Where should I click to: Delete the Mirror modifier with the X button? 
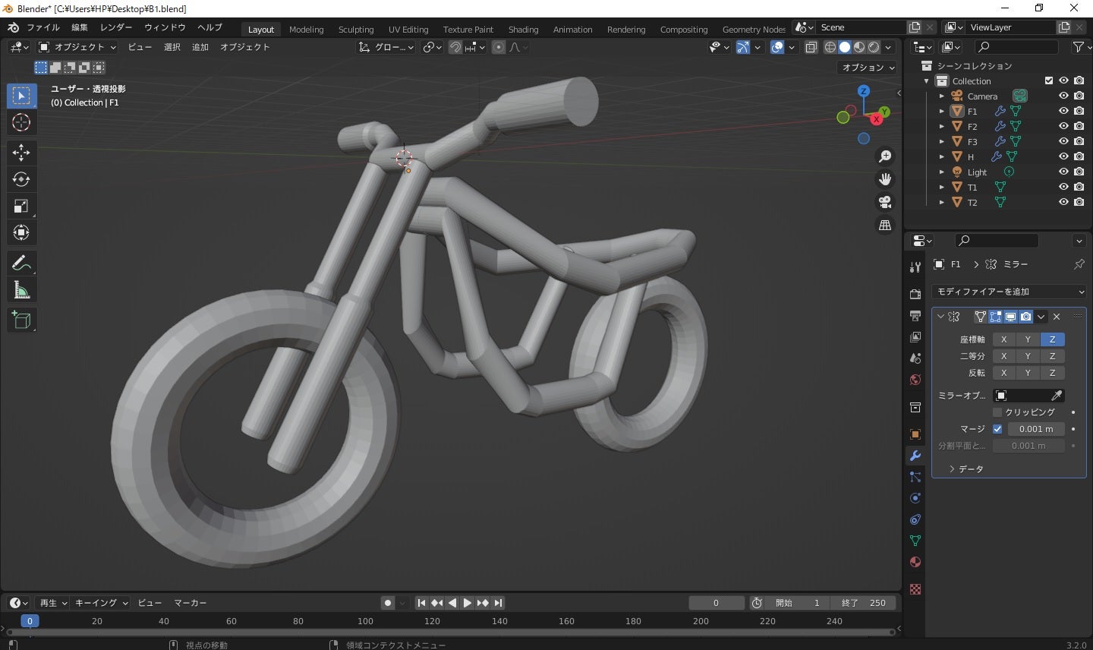tap(1056, 317)
